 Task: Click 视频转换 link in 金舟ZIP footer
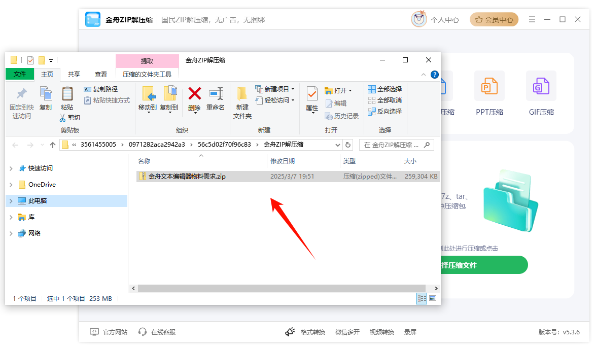tap(382, 332)
